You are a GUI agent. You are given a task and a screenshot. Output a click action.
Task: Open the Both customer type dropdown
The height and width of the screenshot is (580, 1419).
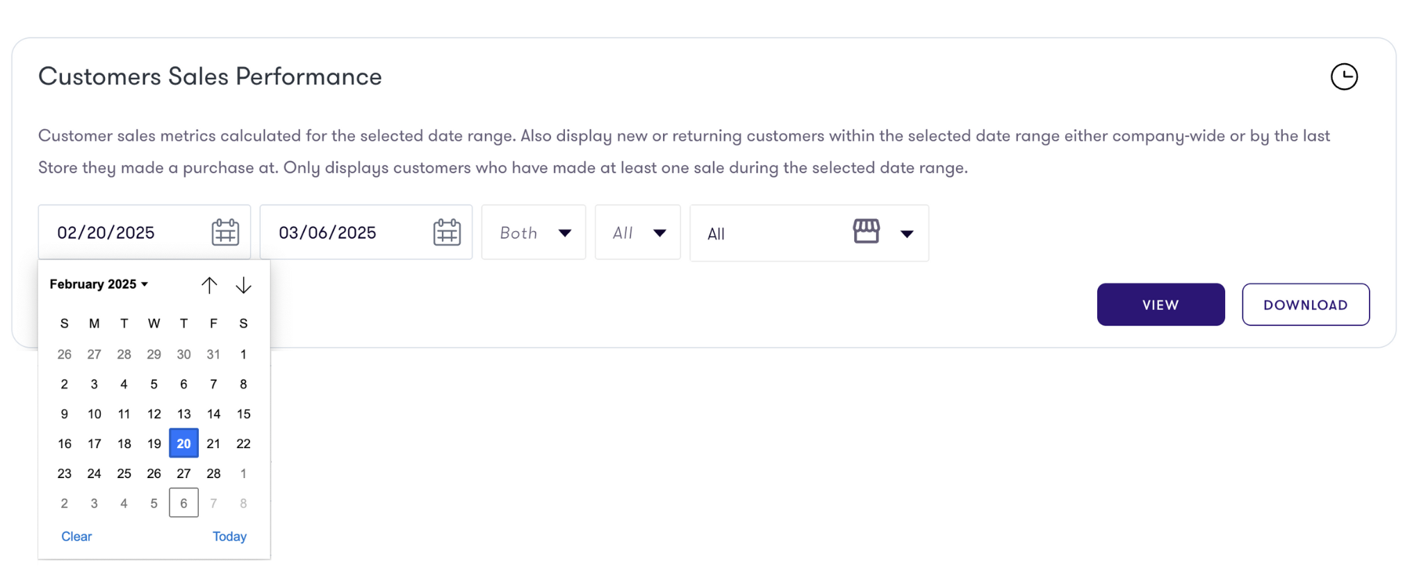(x=534, y=232)
